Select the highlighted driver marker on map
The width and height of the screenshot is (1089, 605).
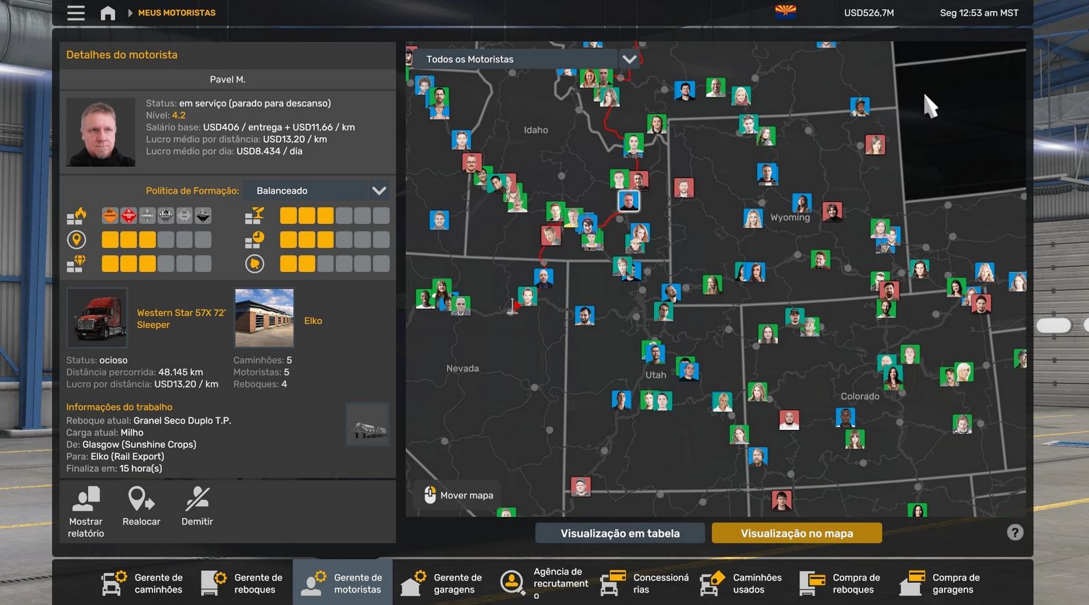point(628,201)
